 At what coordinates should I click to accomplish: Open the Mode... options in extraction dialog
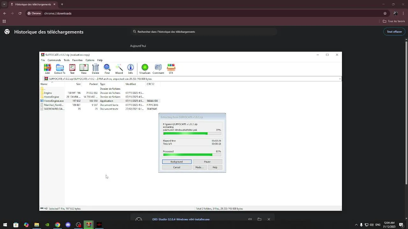pyautogui.click(x=199, y=167)
